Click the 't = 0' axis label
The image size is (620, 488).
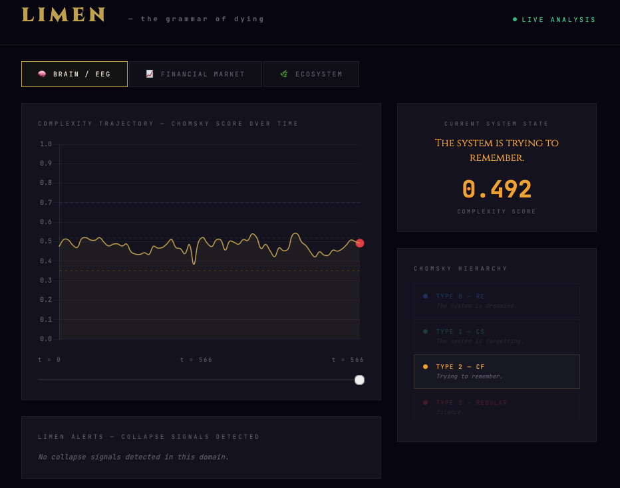(x=49, y=360)
